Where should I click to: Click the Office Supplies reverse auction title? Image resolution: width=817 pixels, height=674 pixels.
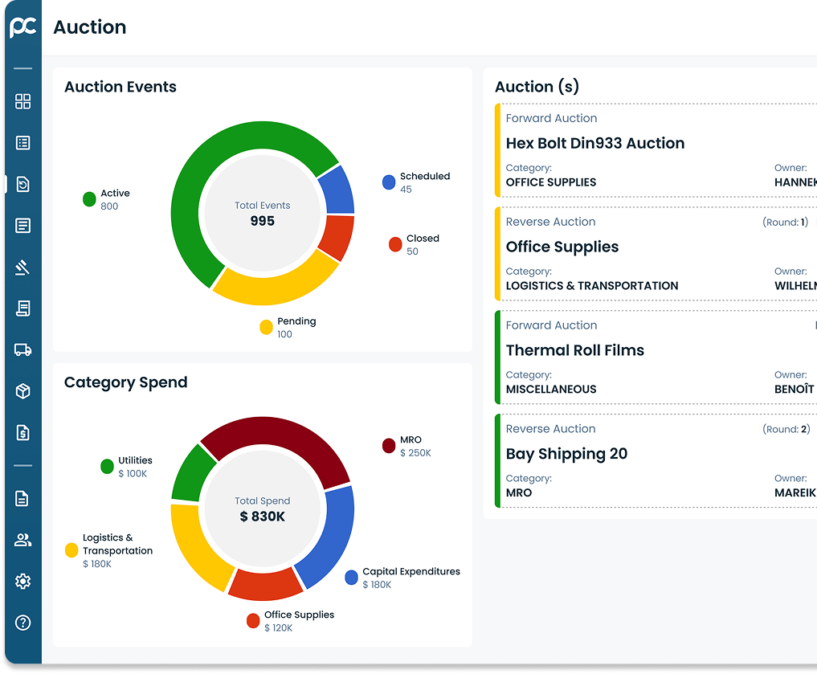(x=562, y=247)
